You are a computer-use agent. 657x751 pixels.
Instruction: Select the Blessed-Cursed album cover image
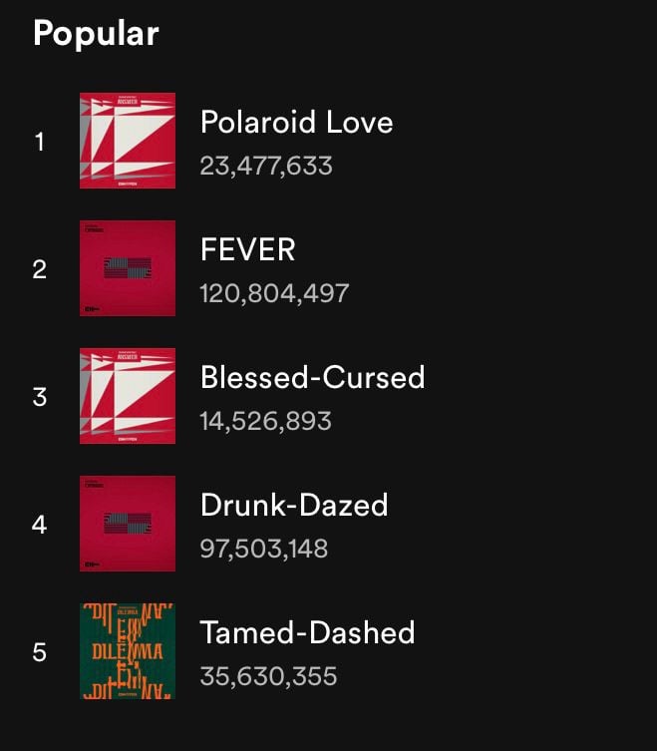(128, 396)
